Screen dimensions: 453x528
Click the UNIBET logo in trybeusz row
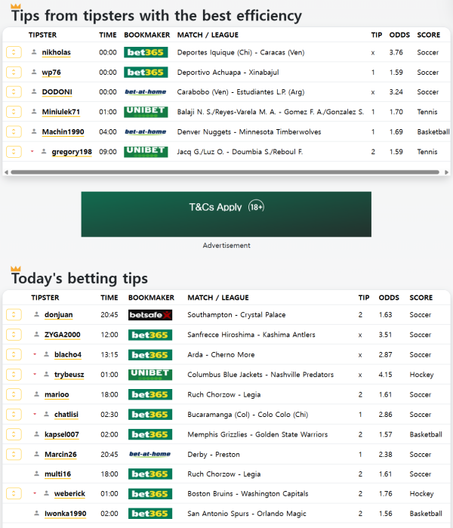point(149,375)
